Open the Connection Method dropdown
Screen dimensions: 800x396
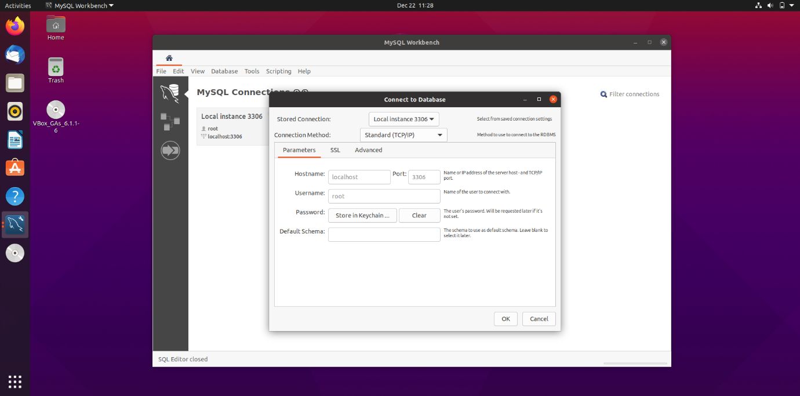(x=403, y=135)
